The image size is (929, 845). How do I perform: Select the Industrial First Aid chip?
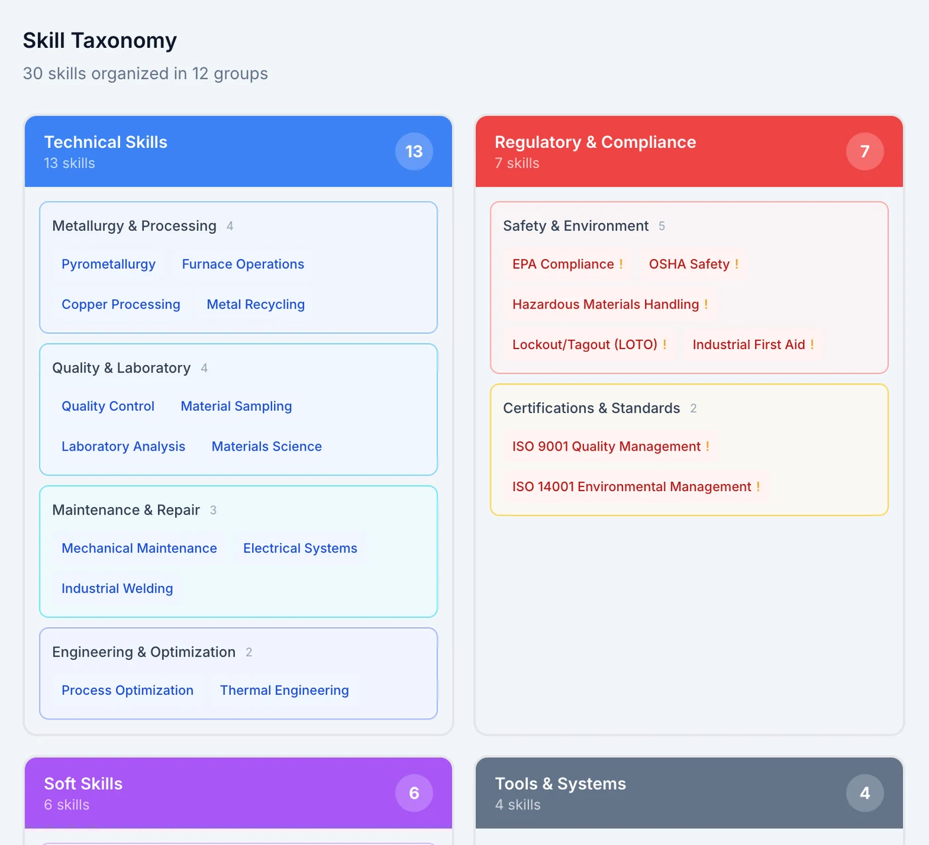tap(753, 345)
